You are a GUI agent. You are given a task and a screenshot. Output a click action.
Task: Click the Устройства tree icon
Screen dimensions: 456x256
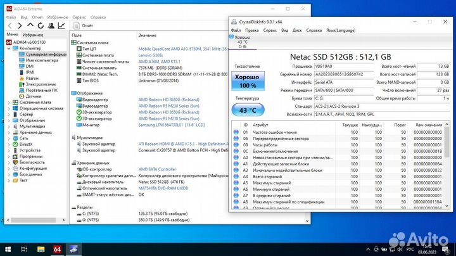point(15,150)
